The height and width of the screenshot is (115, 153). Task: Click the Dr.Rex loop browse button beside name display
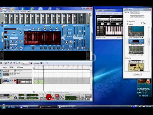19,29
